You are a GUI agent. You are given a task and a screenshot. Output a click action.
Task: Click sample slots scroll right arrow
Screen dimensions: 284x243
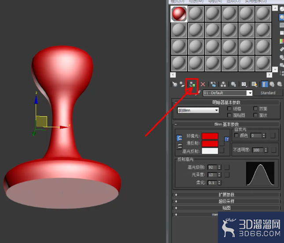tap(269, 74)
